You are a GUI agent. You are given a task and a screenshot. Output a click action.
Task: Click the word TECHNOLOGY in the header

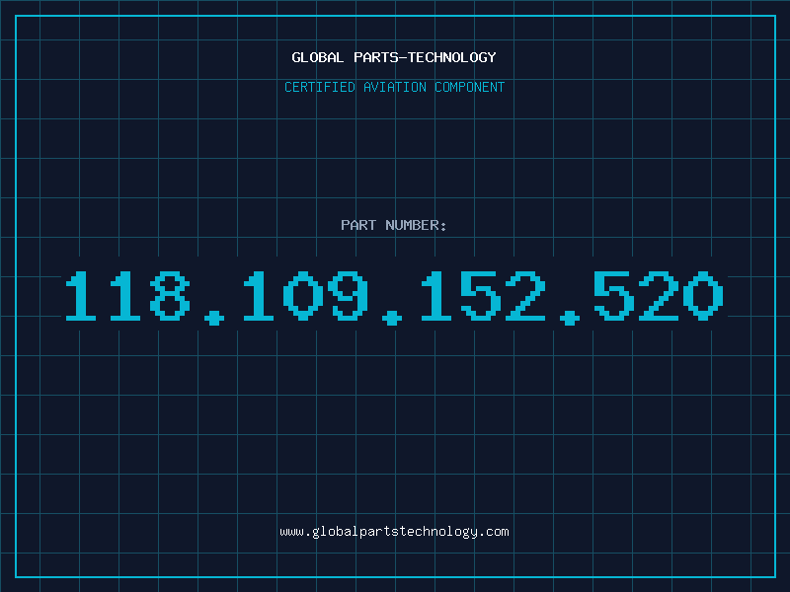452,57
